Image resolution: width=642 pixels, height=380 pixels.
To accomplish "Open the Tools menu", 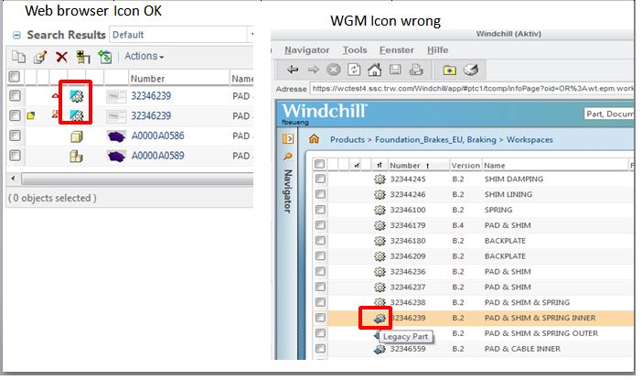I will pyautogui.click(x=355, y=50).
